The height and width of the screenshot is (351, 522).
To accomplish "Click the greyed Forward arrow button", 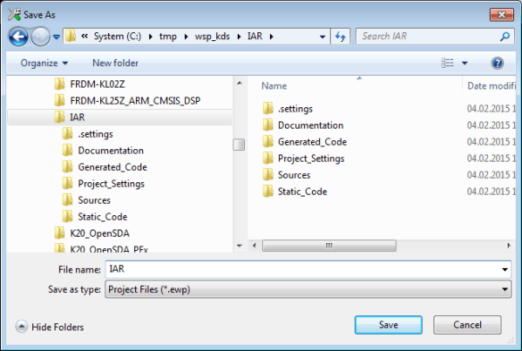I will click(40, 37).
